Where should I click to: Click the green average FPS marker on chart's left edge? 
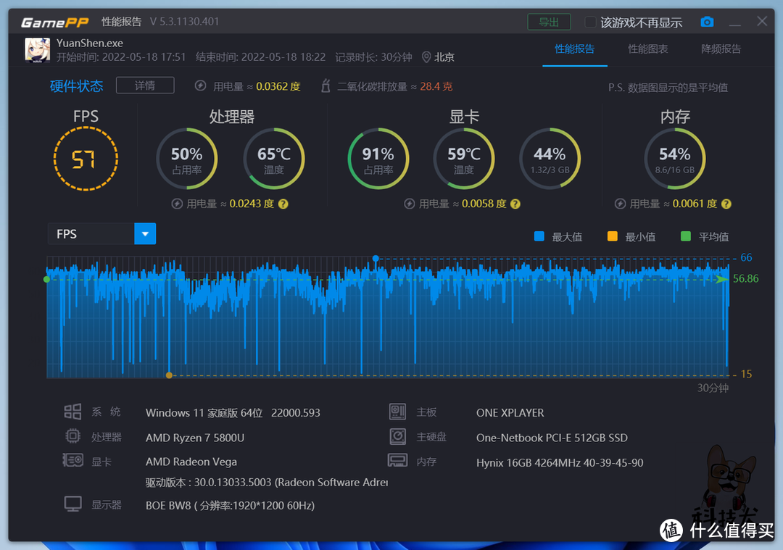[x=47, y=280]
